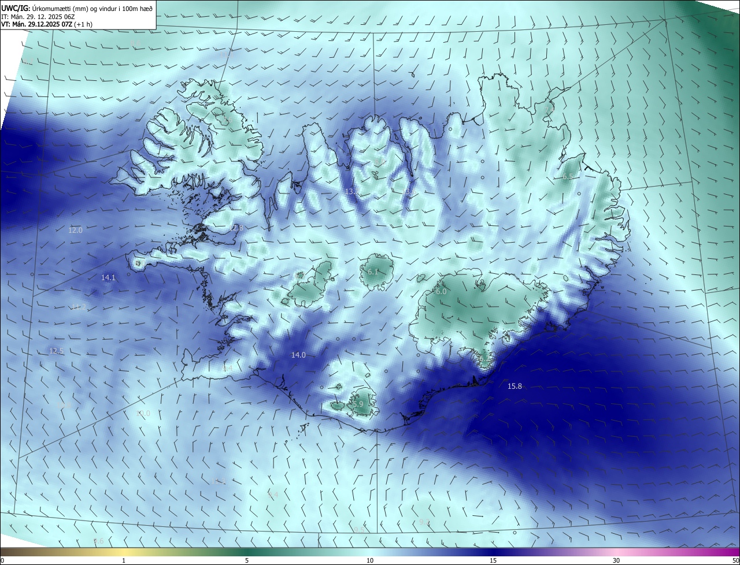
Task: Click the 12.5 value in the southwest ocean
Action: pyautogui.click(x=56, y=351)
